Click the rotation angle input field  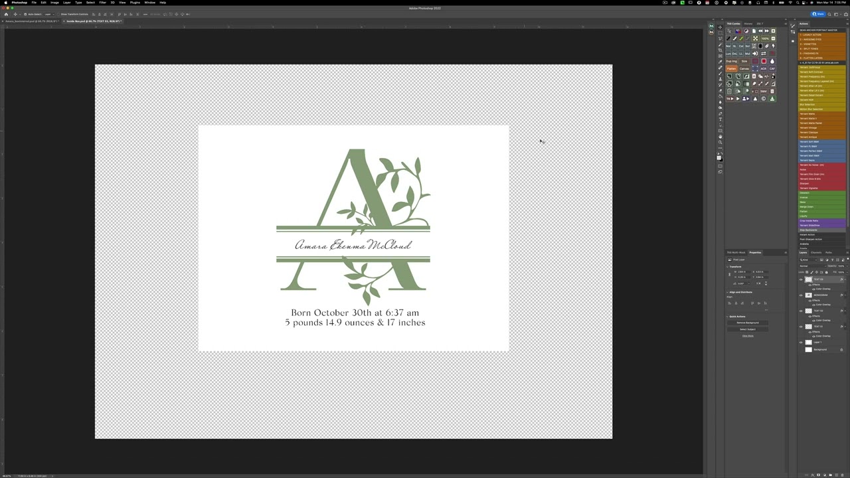[743, 283]
